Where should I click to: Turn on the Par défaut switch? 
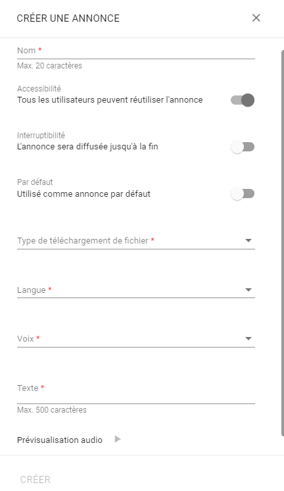[x=243, y=194]
